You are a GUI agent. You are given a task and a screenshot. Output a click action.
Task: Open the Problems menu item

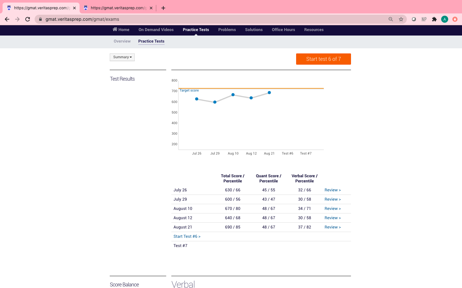(227, 30)
